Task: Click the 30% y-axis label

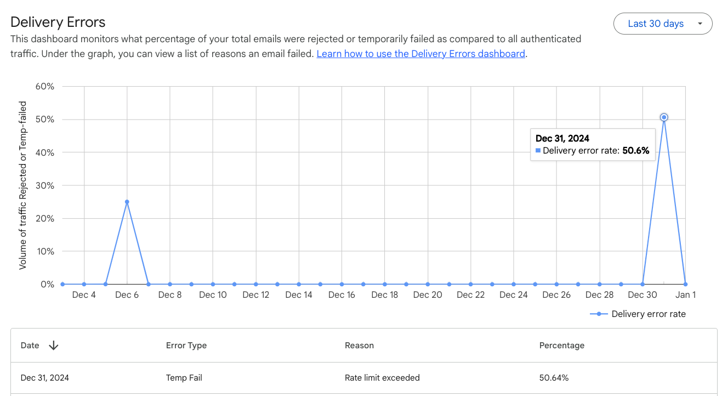Action: coord(44,185)
